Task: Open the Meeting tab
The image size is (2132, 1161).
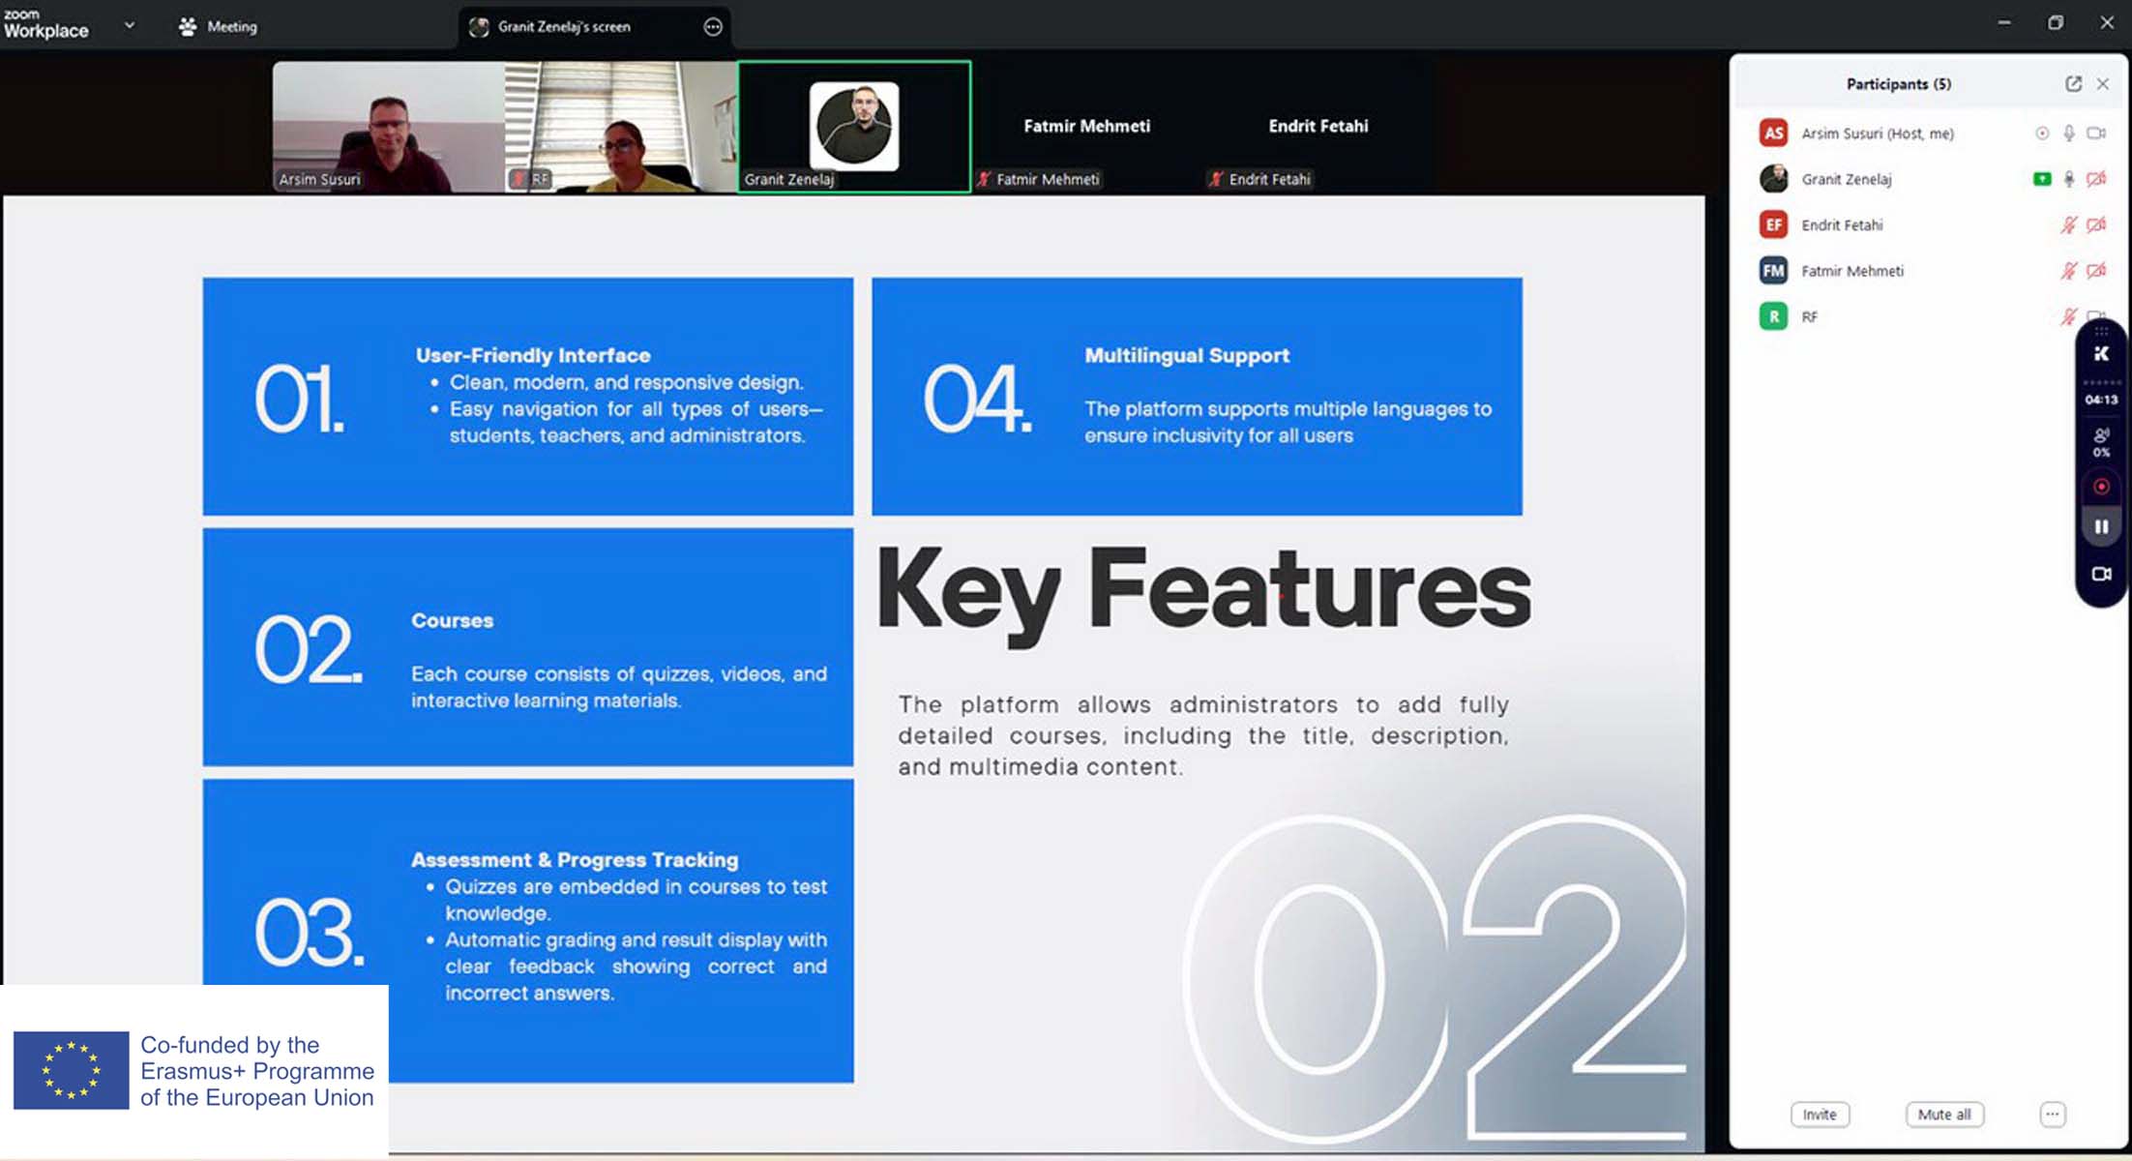Action: tap(218, 27)
